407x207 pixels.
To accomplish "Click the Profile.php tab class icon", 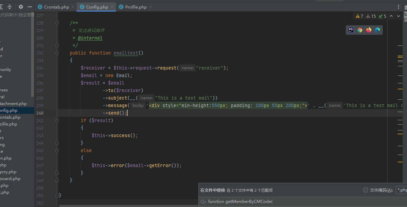I will (121, 7).
